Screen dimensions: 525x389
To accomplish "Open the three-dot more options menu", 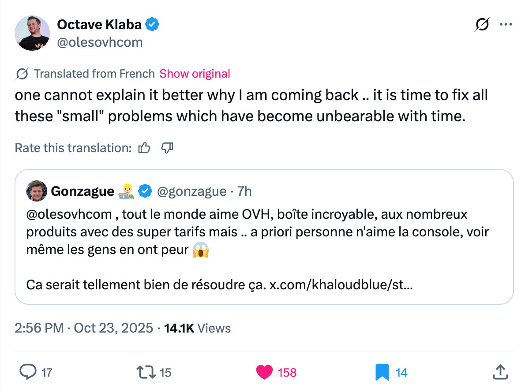I will [506, 25].
